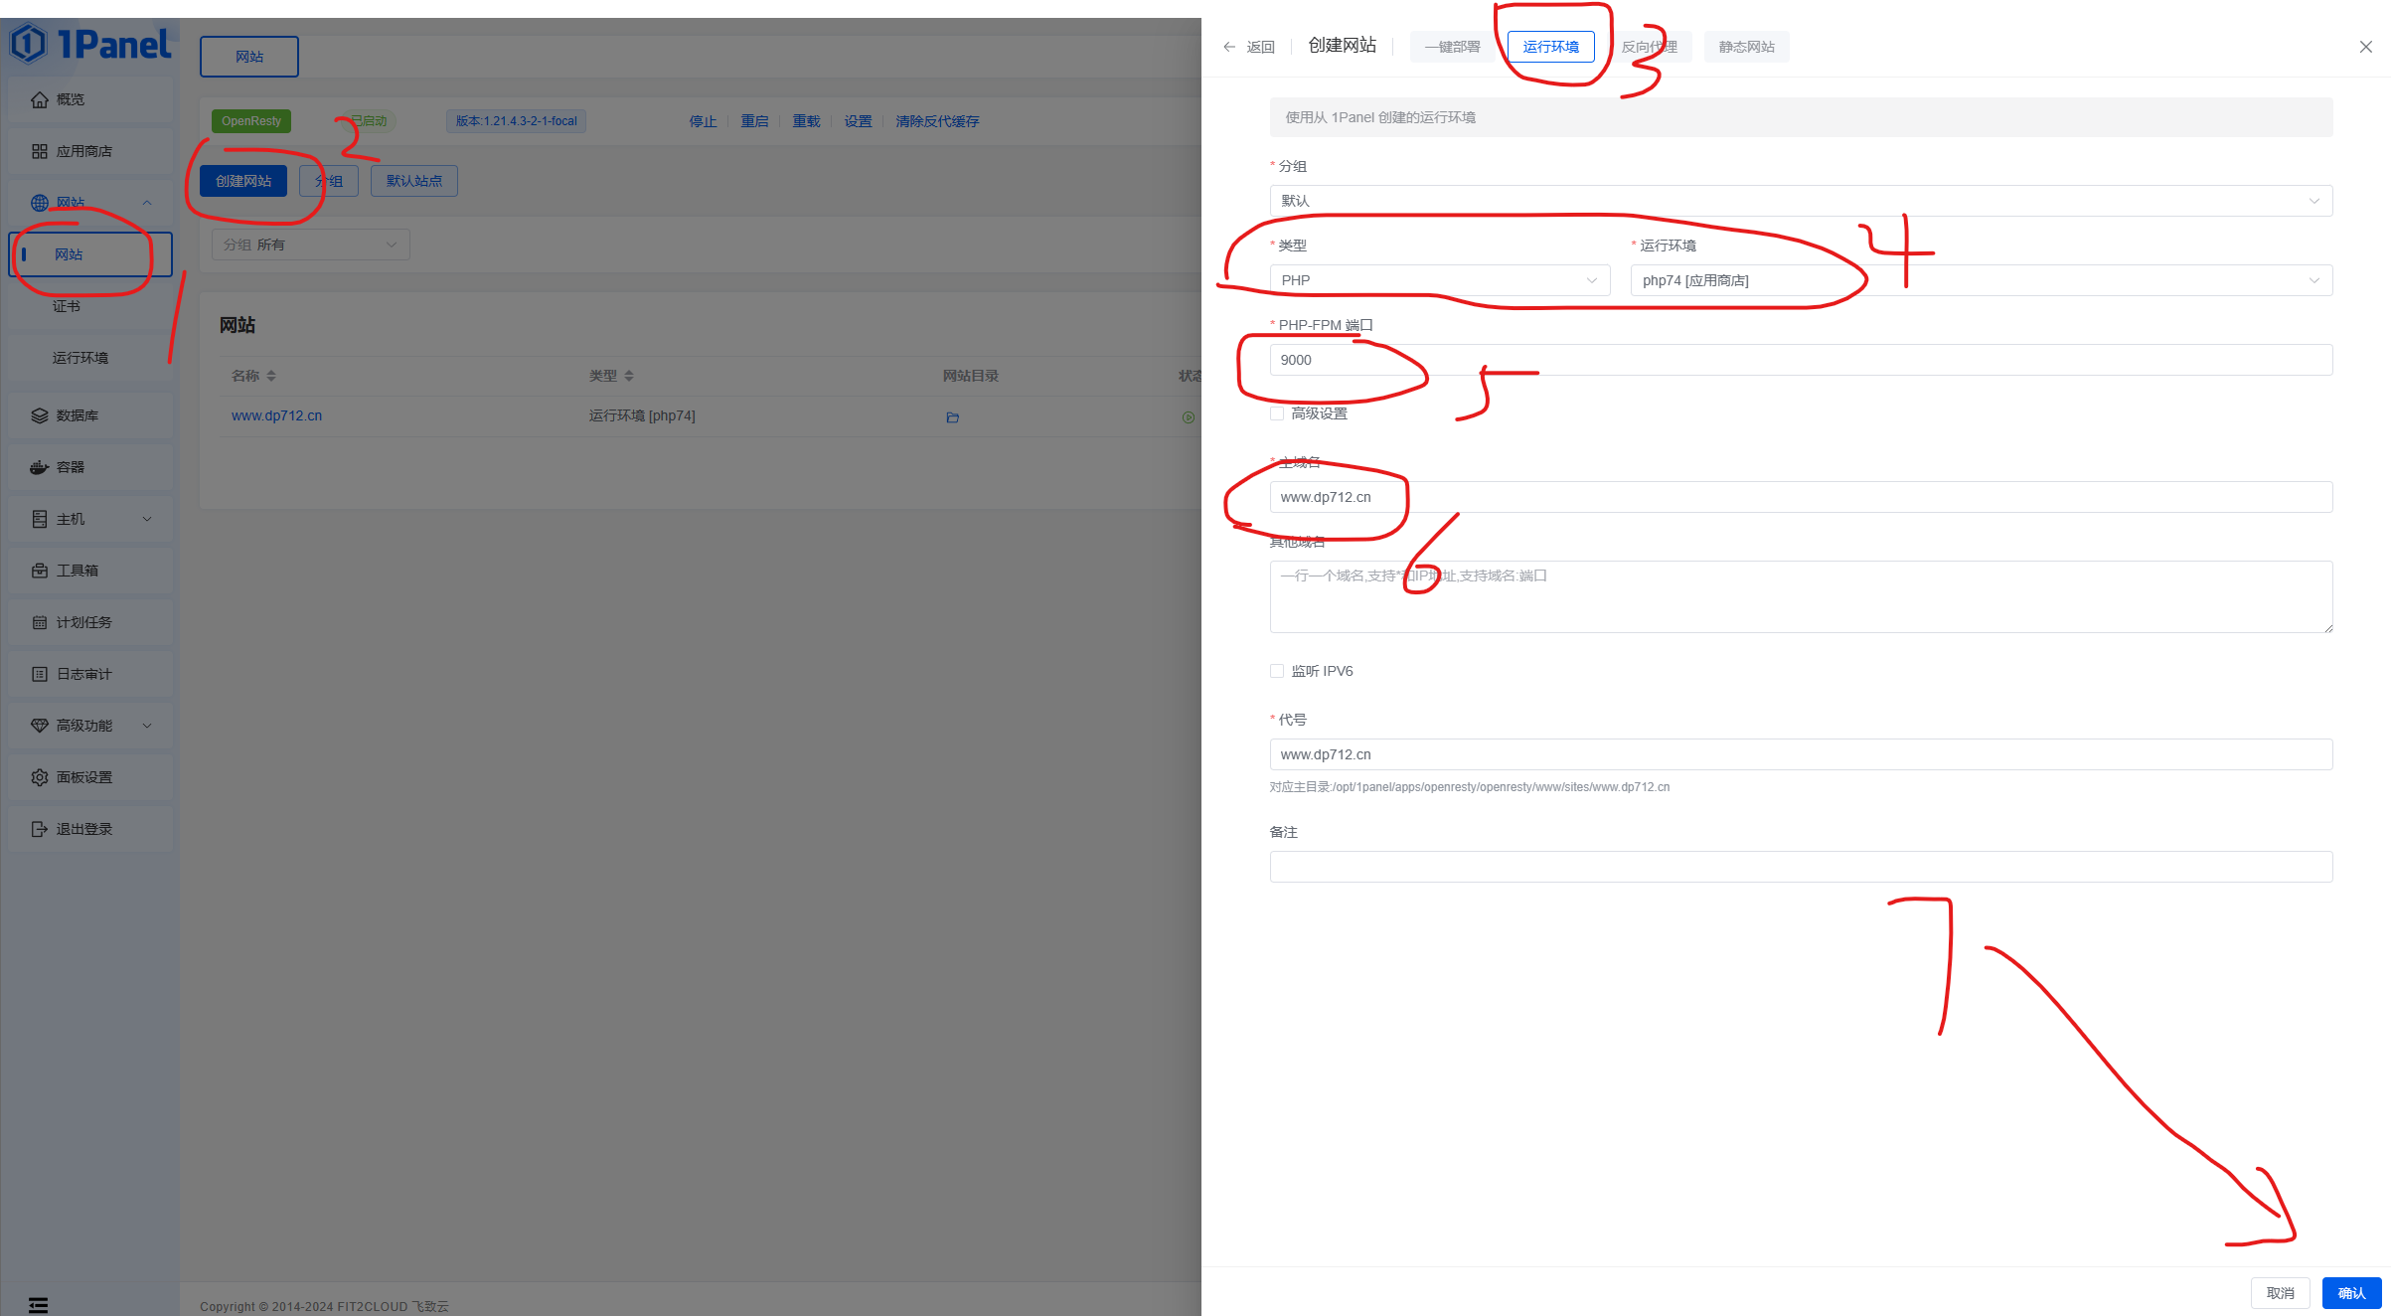The image size is (2391, 1316).
Task: Open the 类型 PHP dropdown
Action: click(1439, 280)
